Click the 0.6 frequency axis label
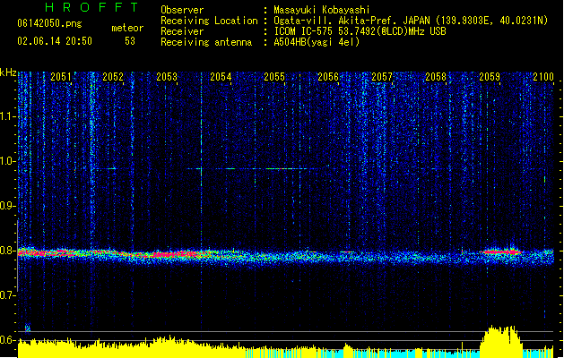 pos(8,340)
